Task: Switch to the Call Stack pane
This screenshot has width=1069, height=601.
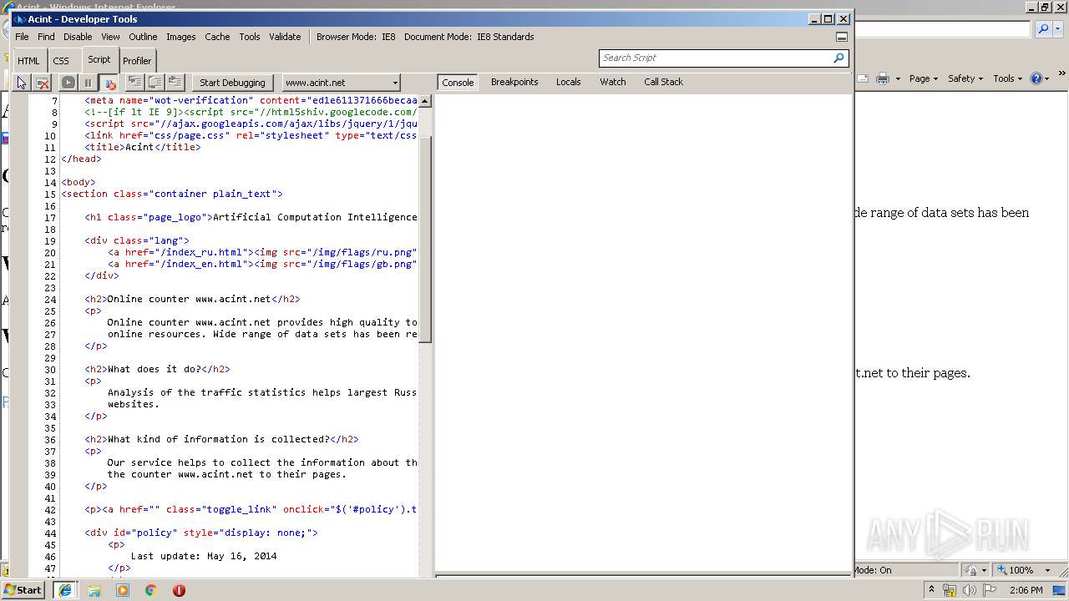Action: (663, 82)
